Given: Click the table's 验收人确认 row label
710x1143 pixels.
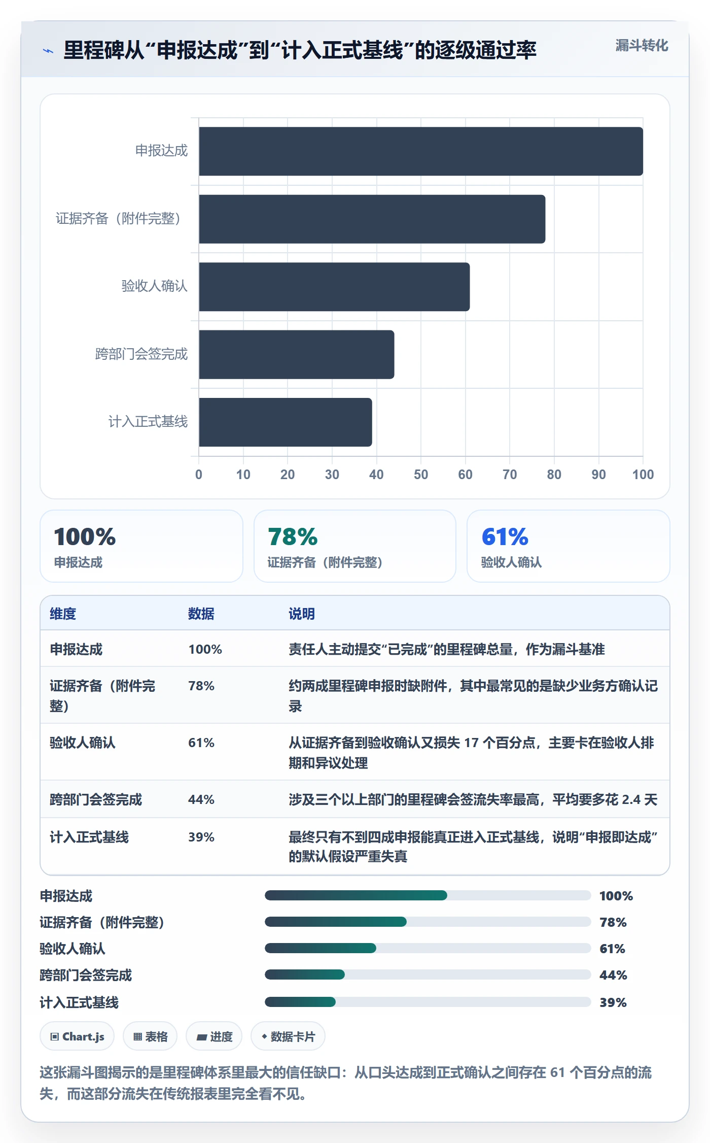Looking at the screenshot, I should point(83,743).
